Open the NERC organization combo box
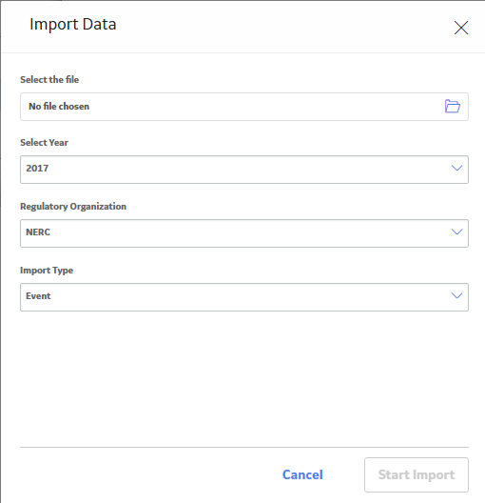Screen dimensions: 485x503 click(244, 233)
